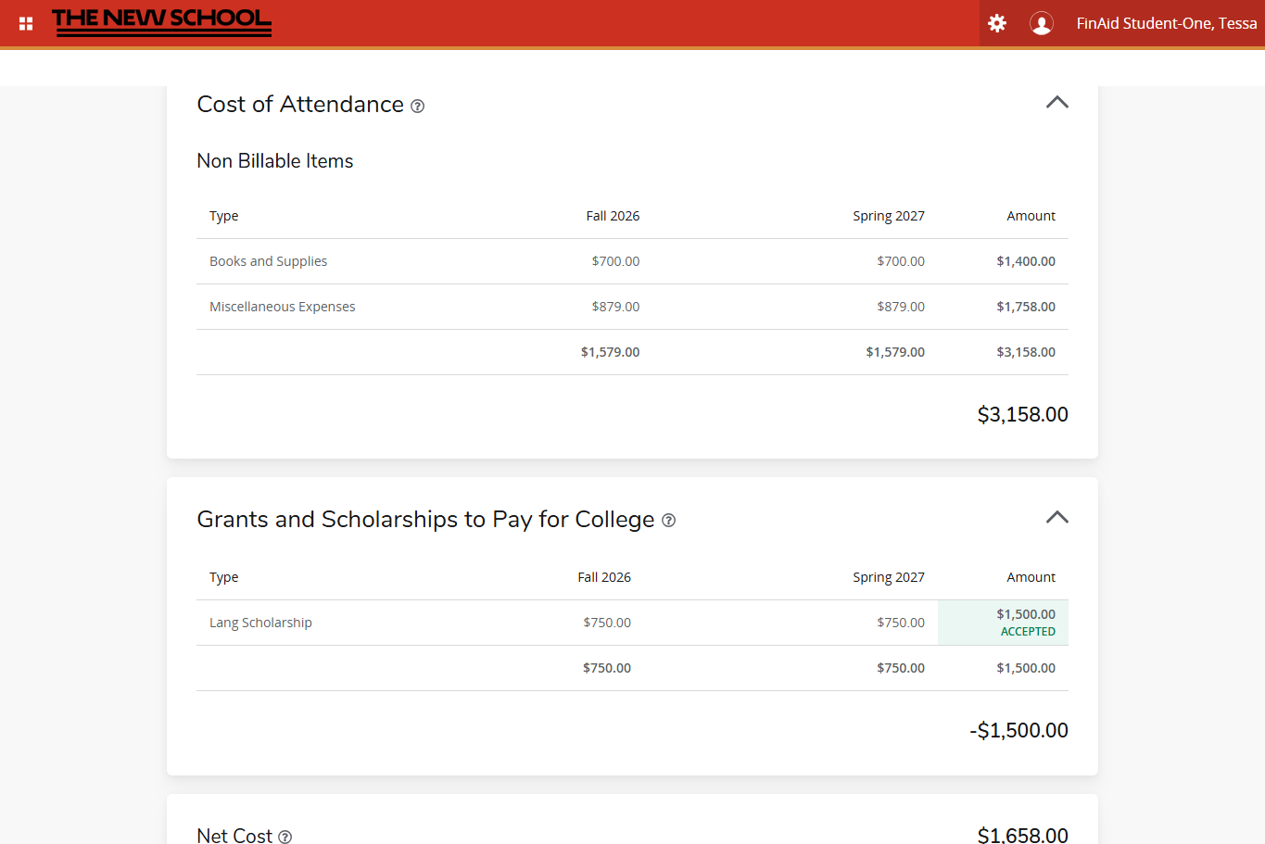Click help icon beside Cost of Attendance
This screenshot has width=1265, height=844.
click(x=417, y=107)
